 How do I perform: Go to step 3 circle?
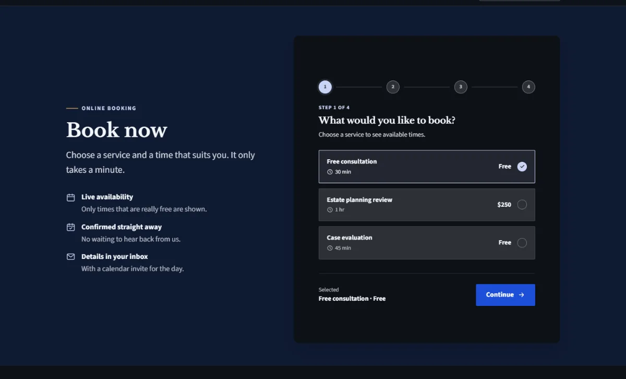pyautogui.click(x=461, y=87)
